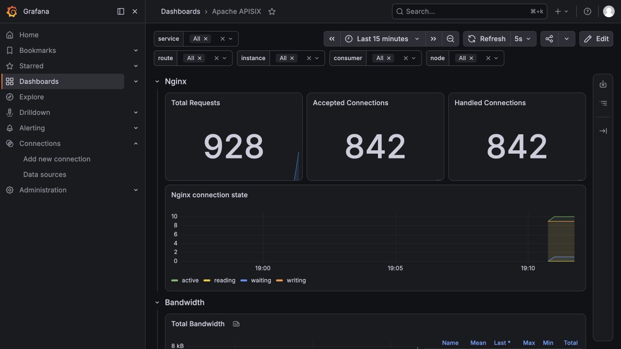Open Alerting in sidebar

[32, 128]
